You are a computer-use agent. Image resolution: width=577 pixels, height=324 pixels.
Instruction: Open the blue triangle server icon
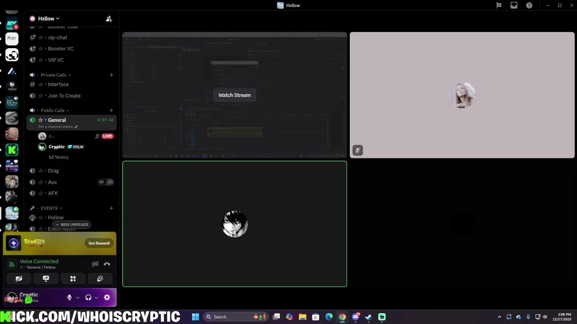click(12, 71)
